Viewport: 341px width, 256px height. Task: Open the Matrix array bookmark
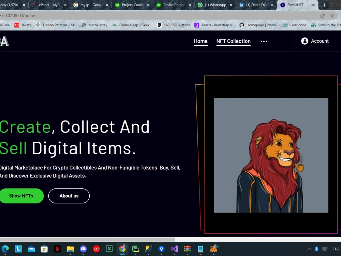click(94, 25)
